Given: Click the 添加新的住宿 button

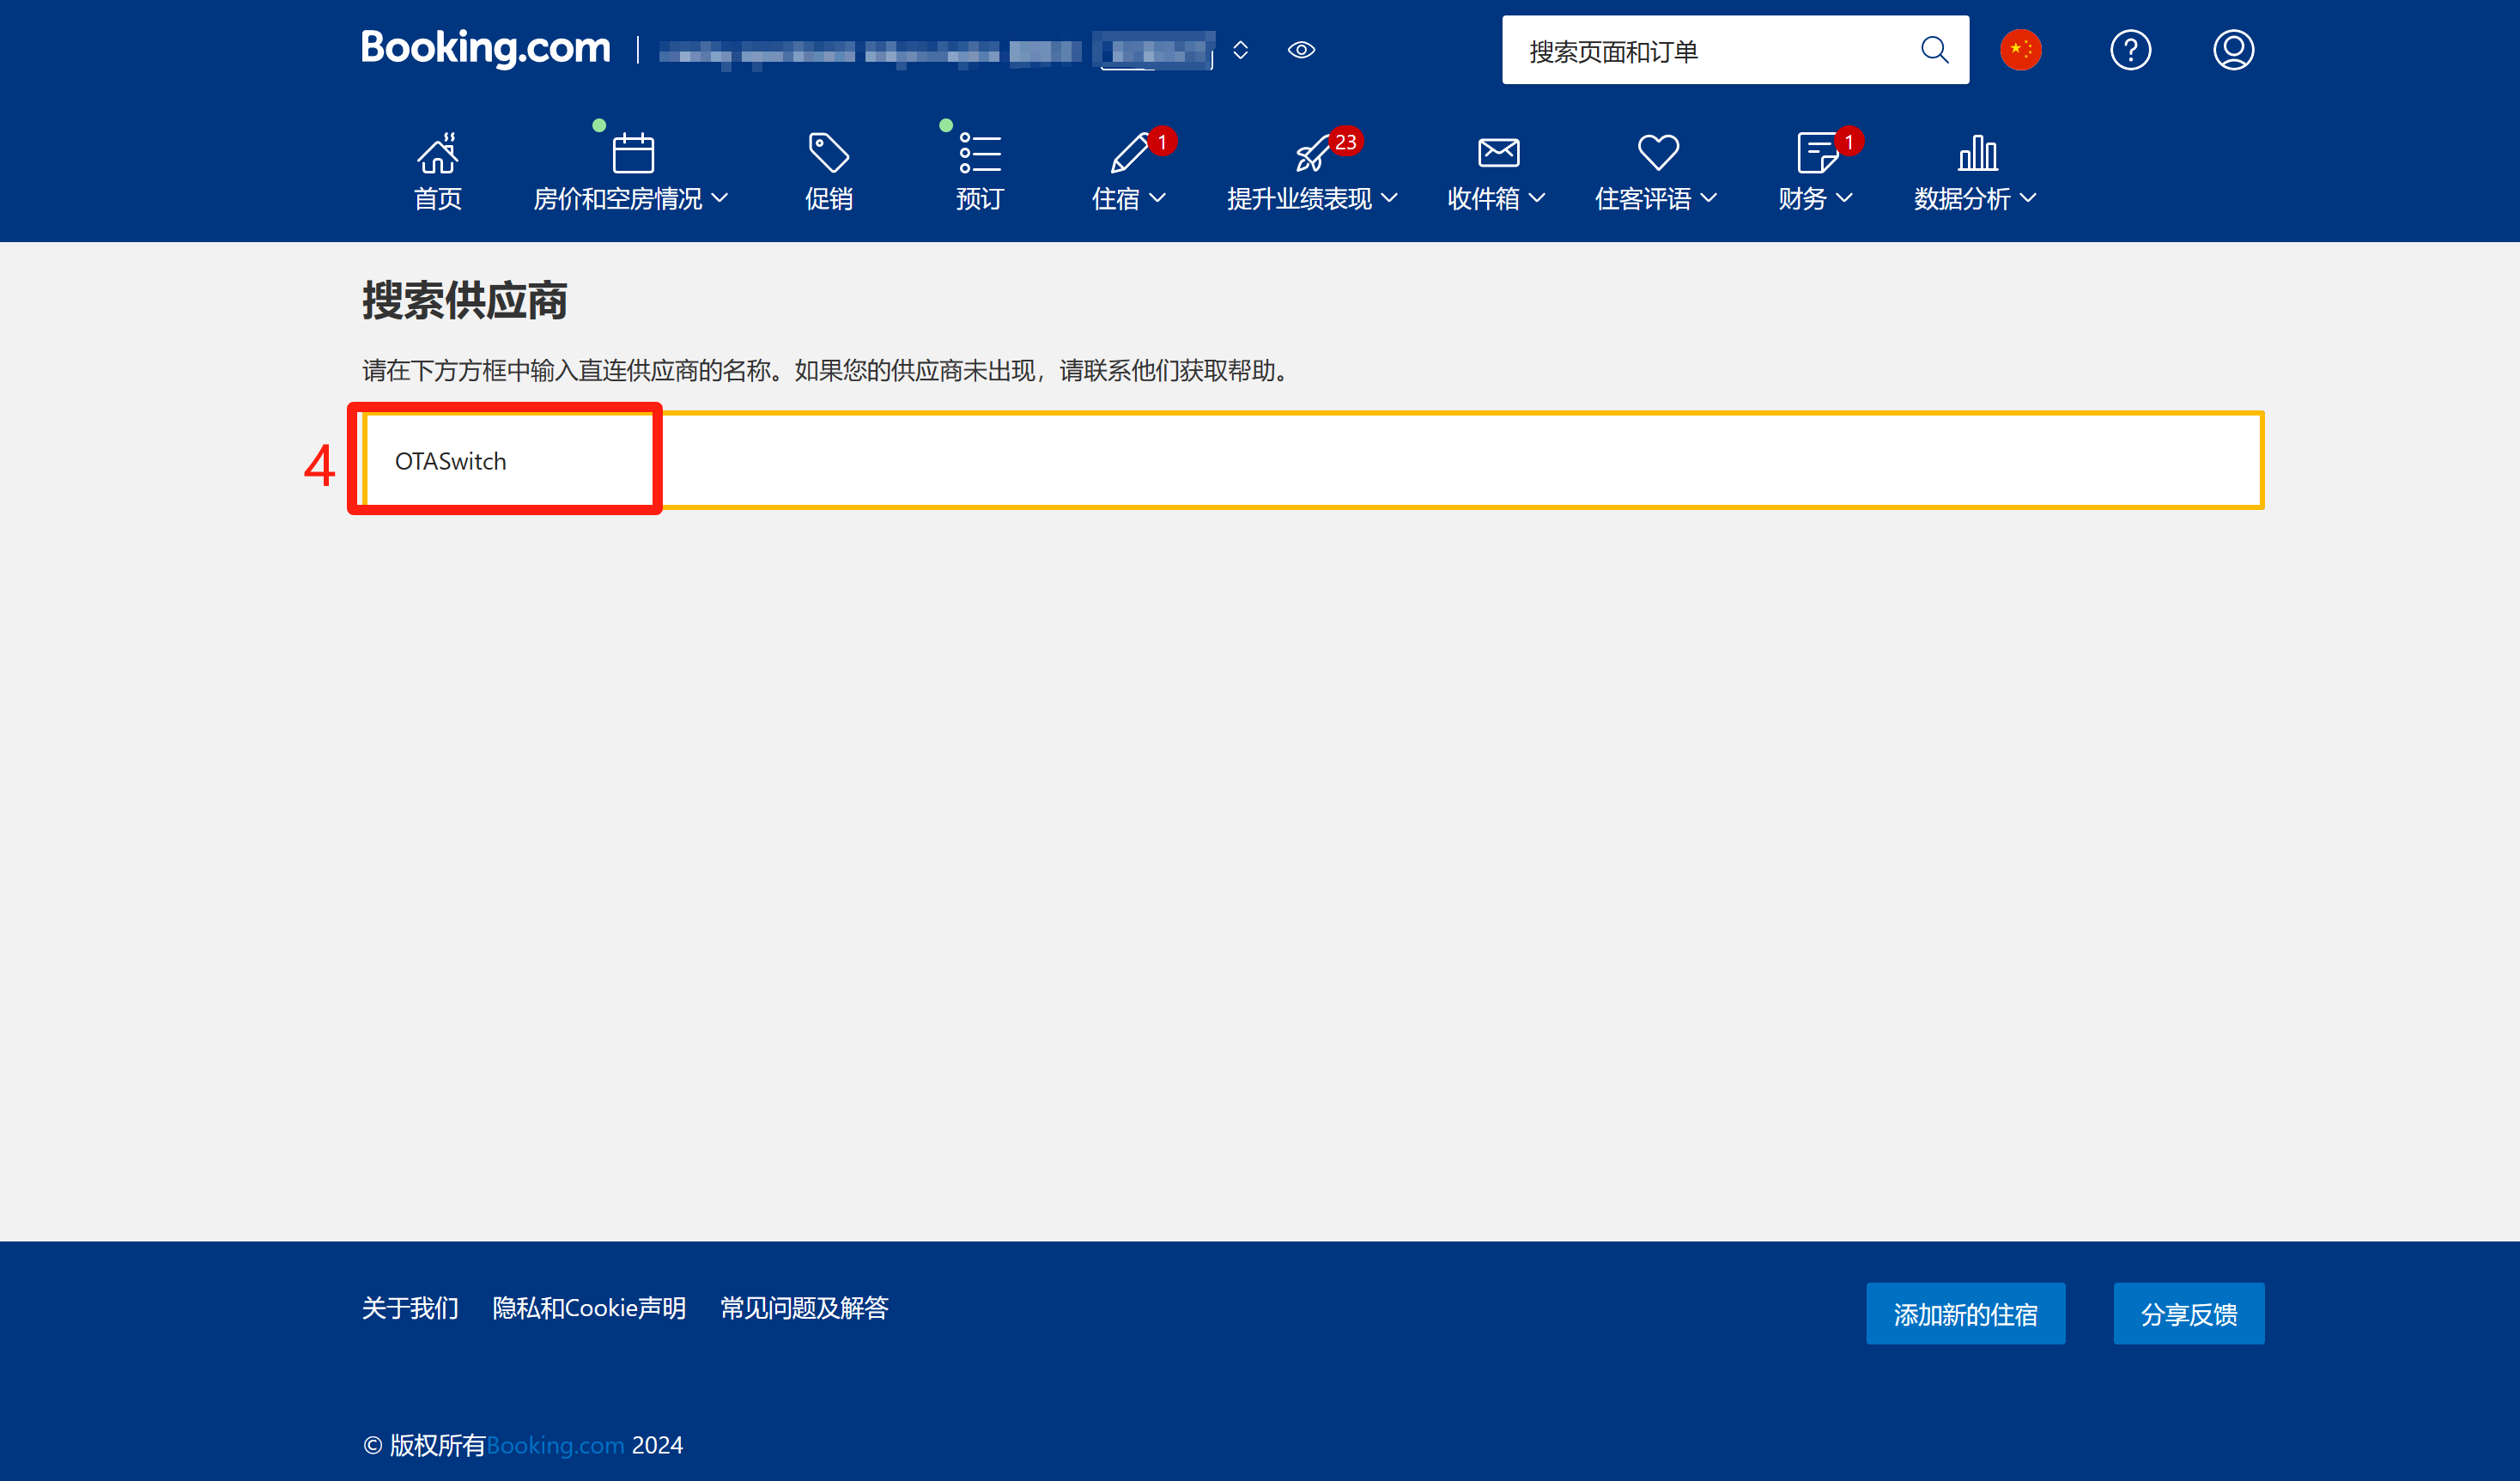Looking at the screenshot, I should [x=1965, y=1313].
